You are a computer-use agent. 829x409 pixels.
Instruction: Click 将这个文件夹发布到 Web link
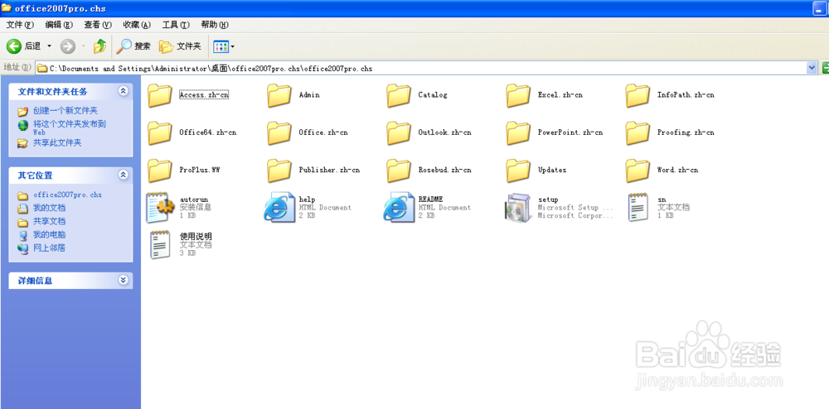click(62, 128)
